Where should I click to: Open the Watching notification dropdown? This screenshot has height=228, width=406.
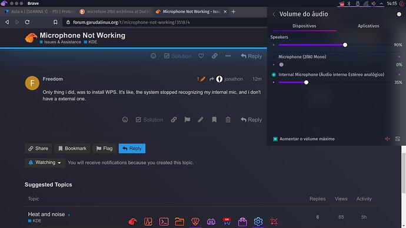pos(45,163)
